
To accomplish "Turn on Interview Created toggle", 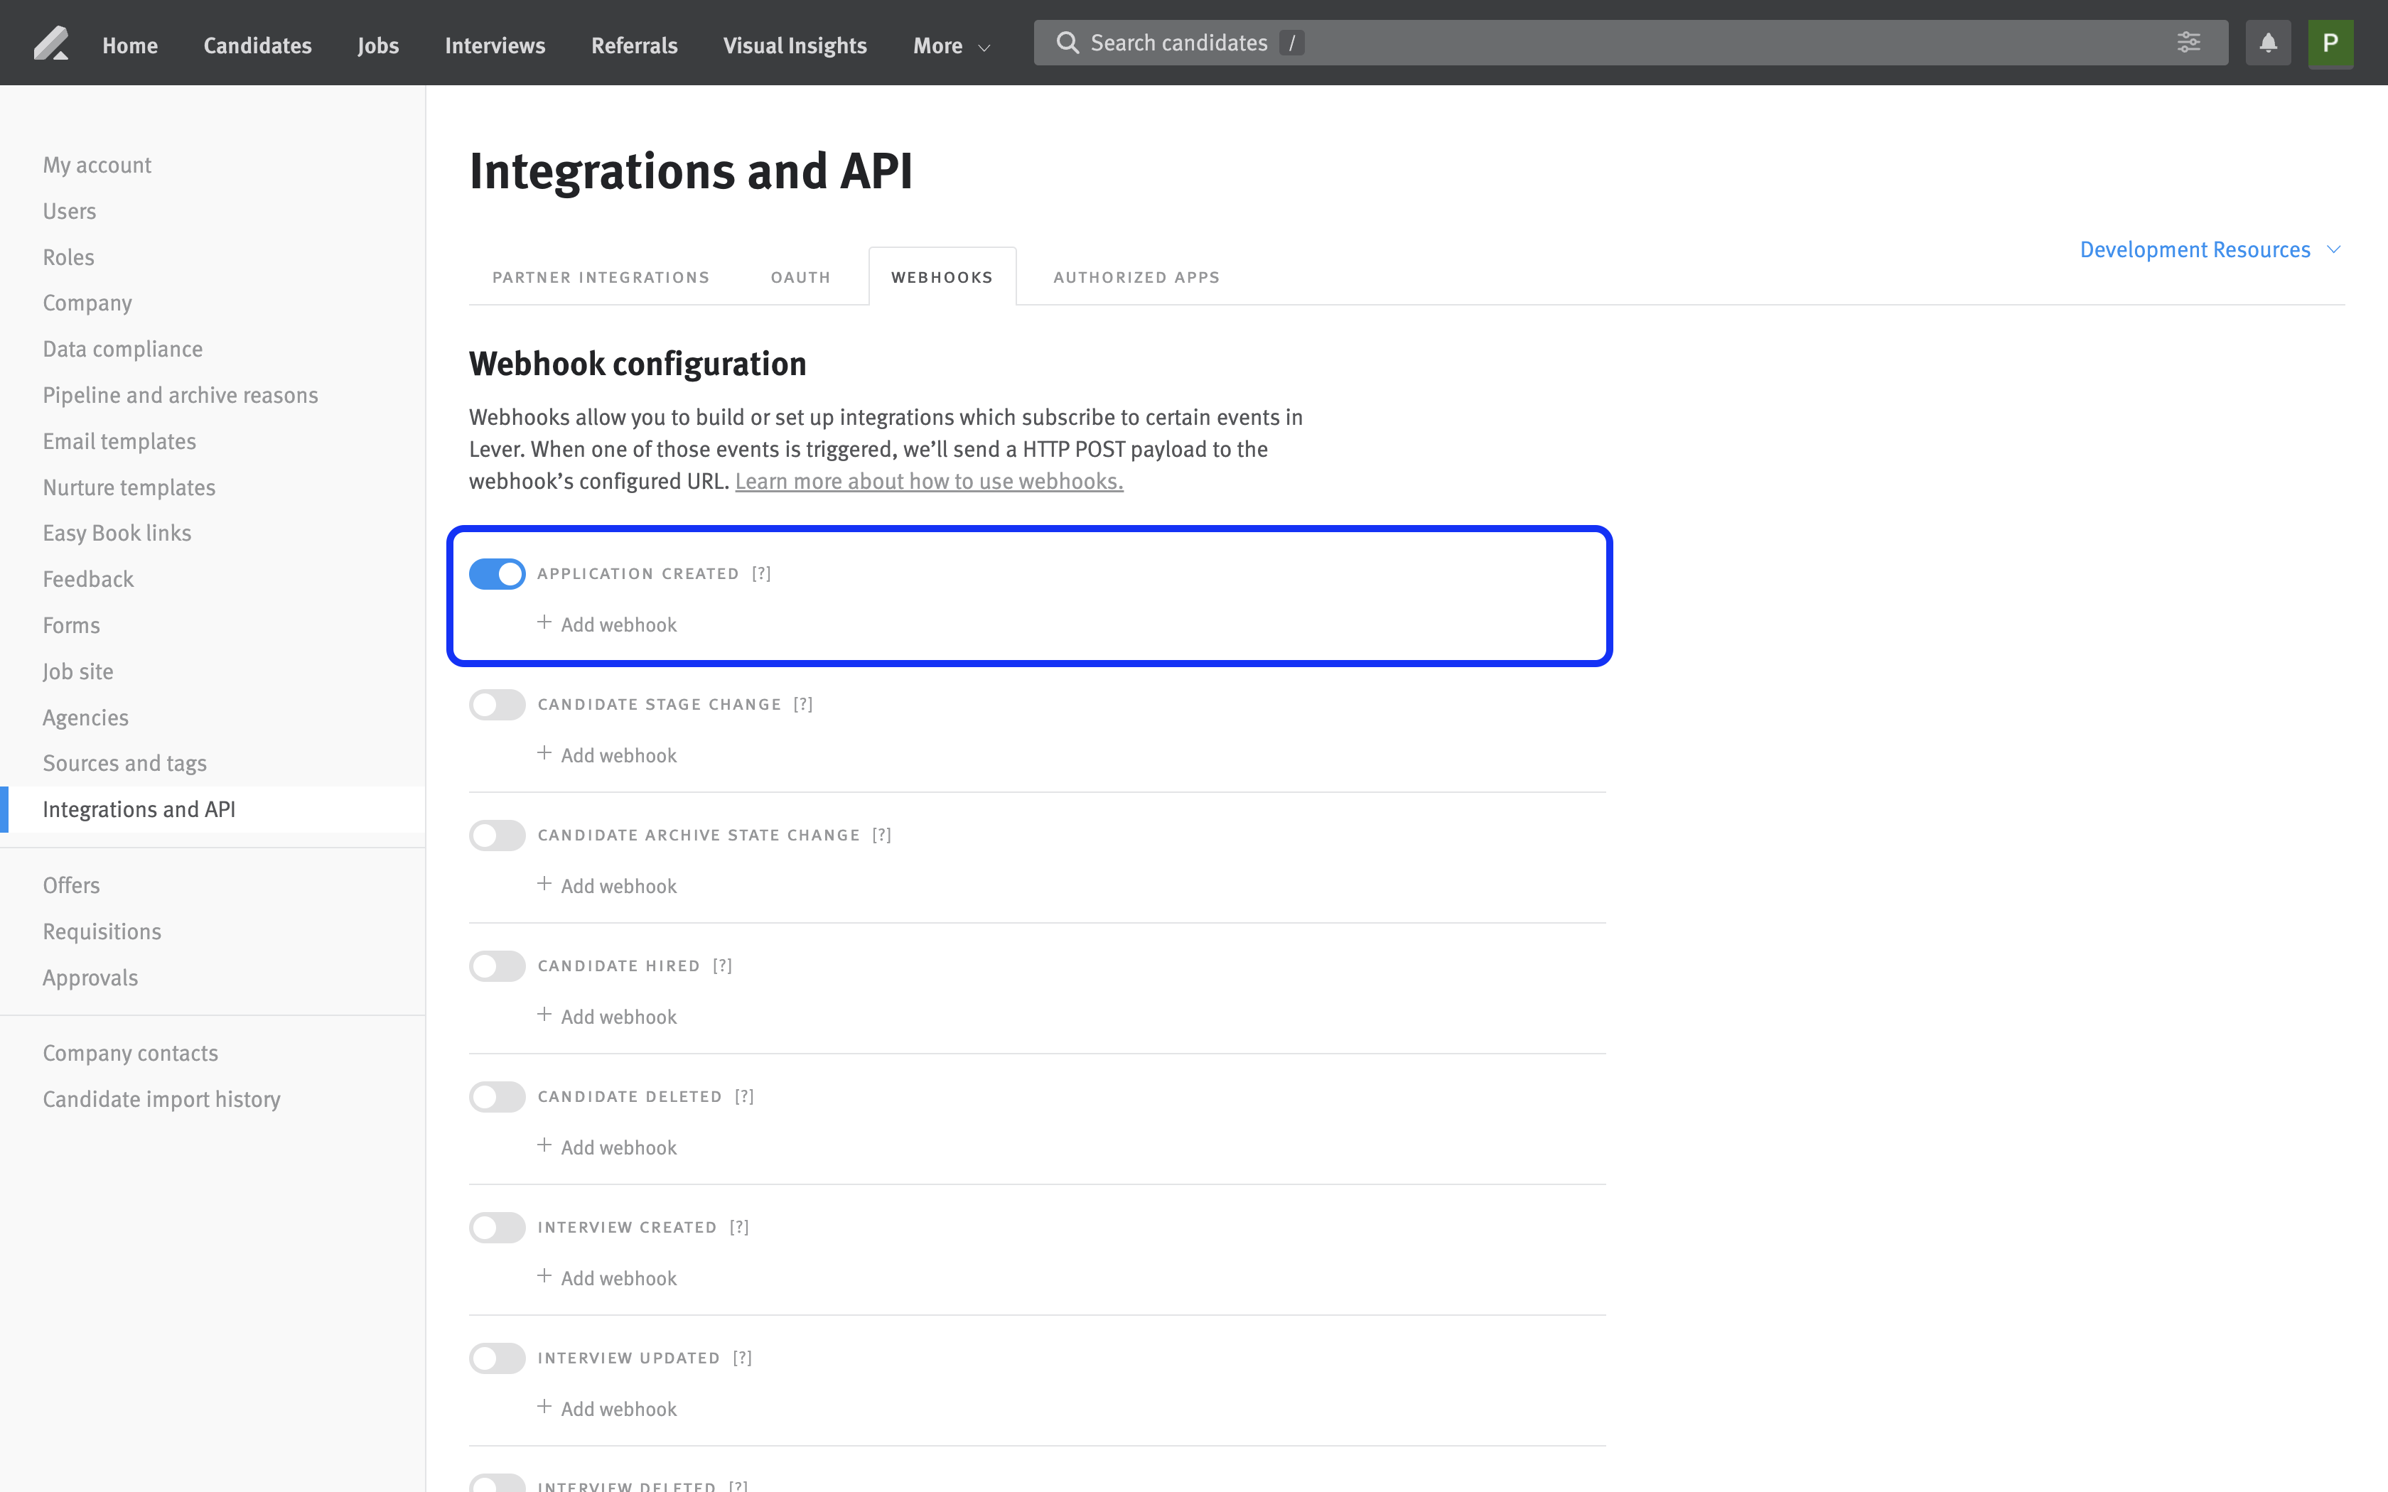I will (x=497, y=1228).
